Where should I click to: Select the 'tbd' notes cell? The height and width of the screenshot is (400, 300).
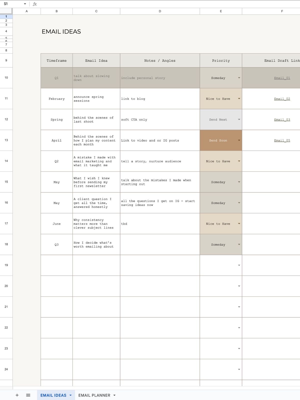coord(160,224)
